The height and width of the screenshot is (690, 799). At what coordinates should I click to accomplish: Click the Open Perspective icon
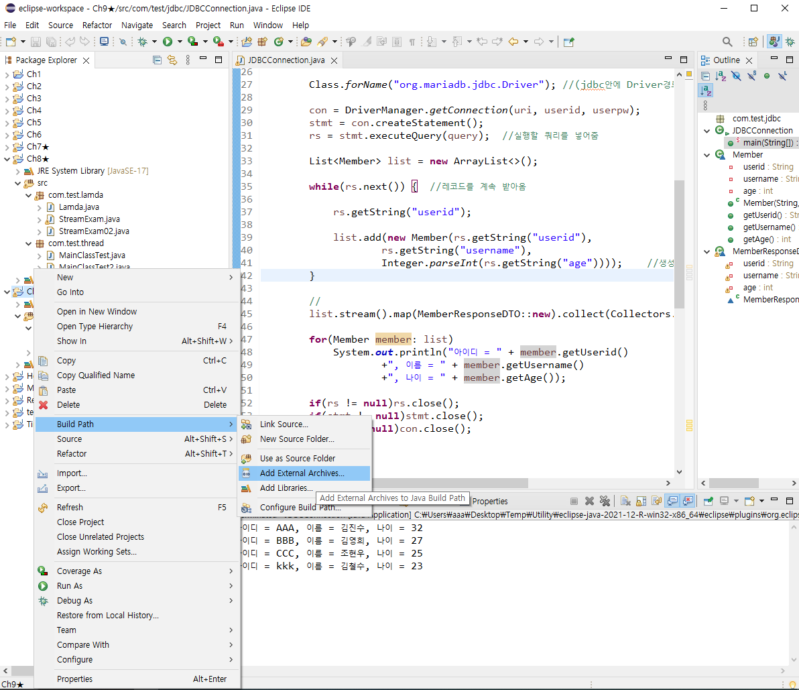point(753,42)
